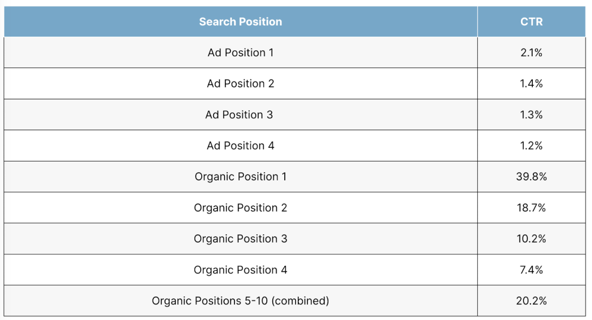This screenshot has width=592, height=320.
Task: Select the Ad Position 1 cell
Action: (240, 53)
